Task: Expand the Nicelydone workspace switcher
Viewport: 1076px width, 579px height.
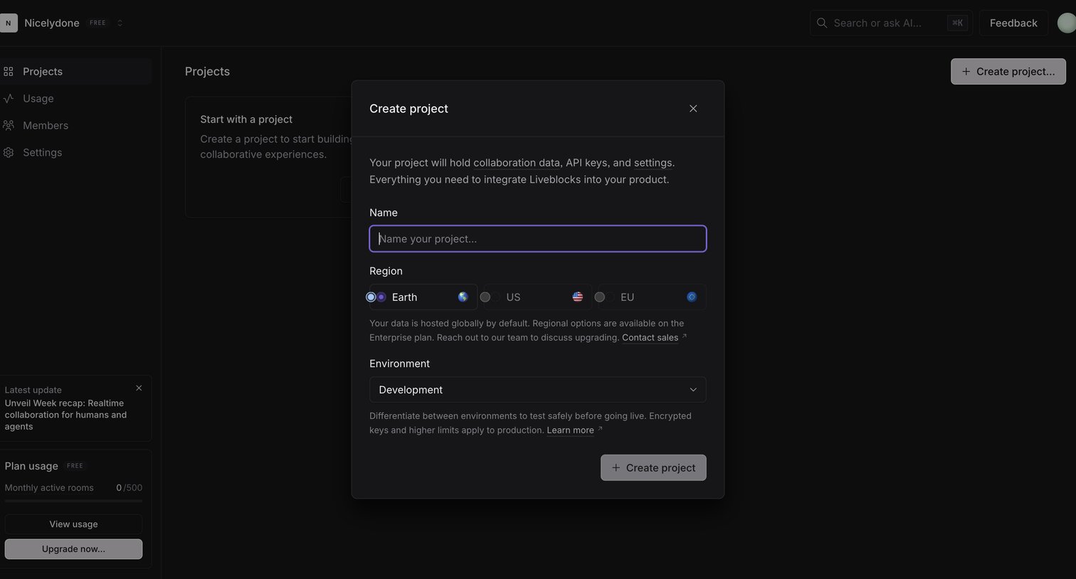Action: pyautogui.click(x=120, y=23)
